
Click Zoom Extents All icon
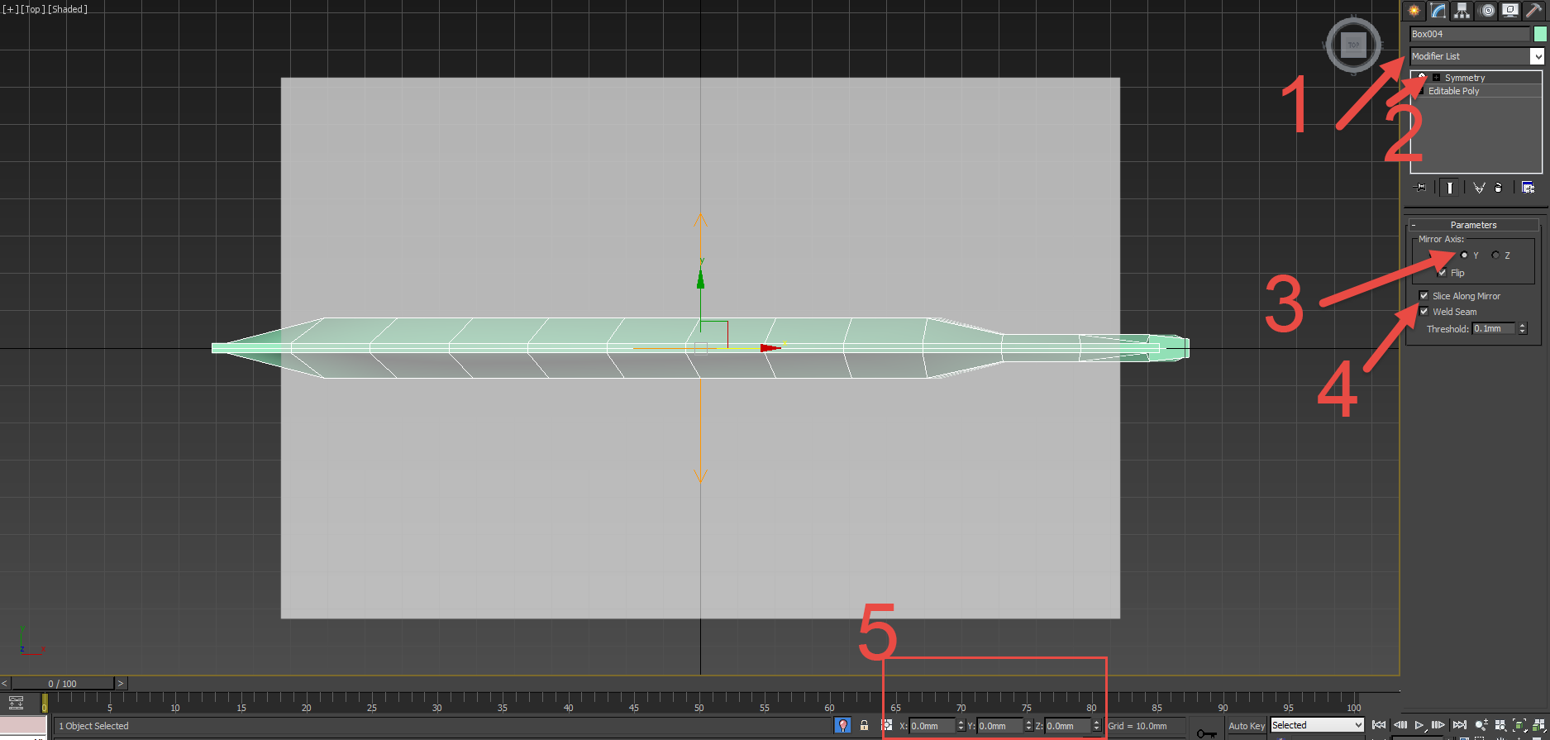(x=1538, y=725)
